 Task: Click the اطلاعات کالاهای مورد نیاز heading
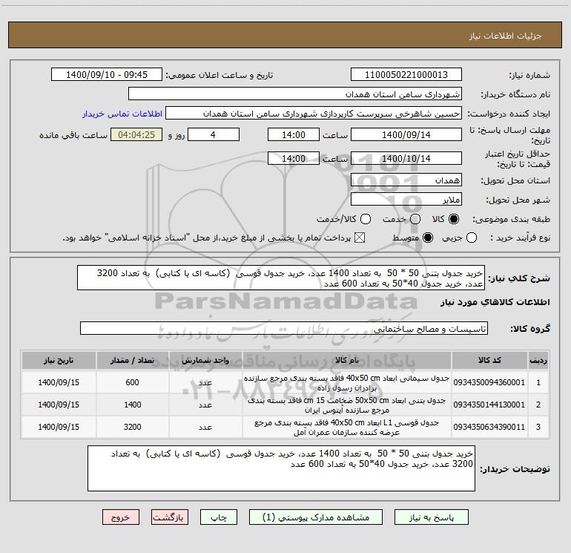(x=495, y=302)
